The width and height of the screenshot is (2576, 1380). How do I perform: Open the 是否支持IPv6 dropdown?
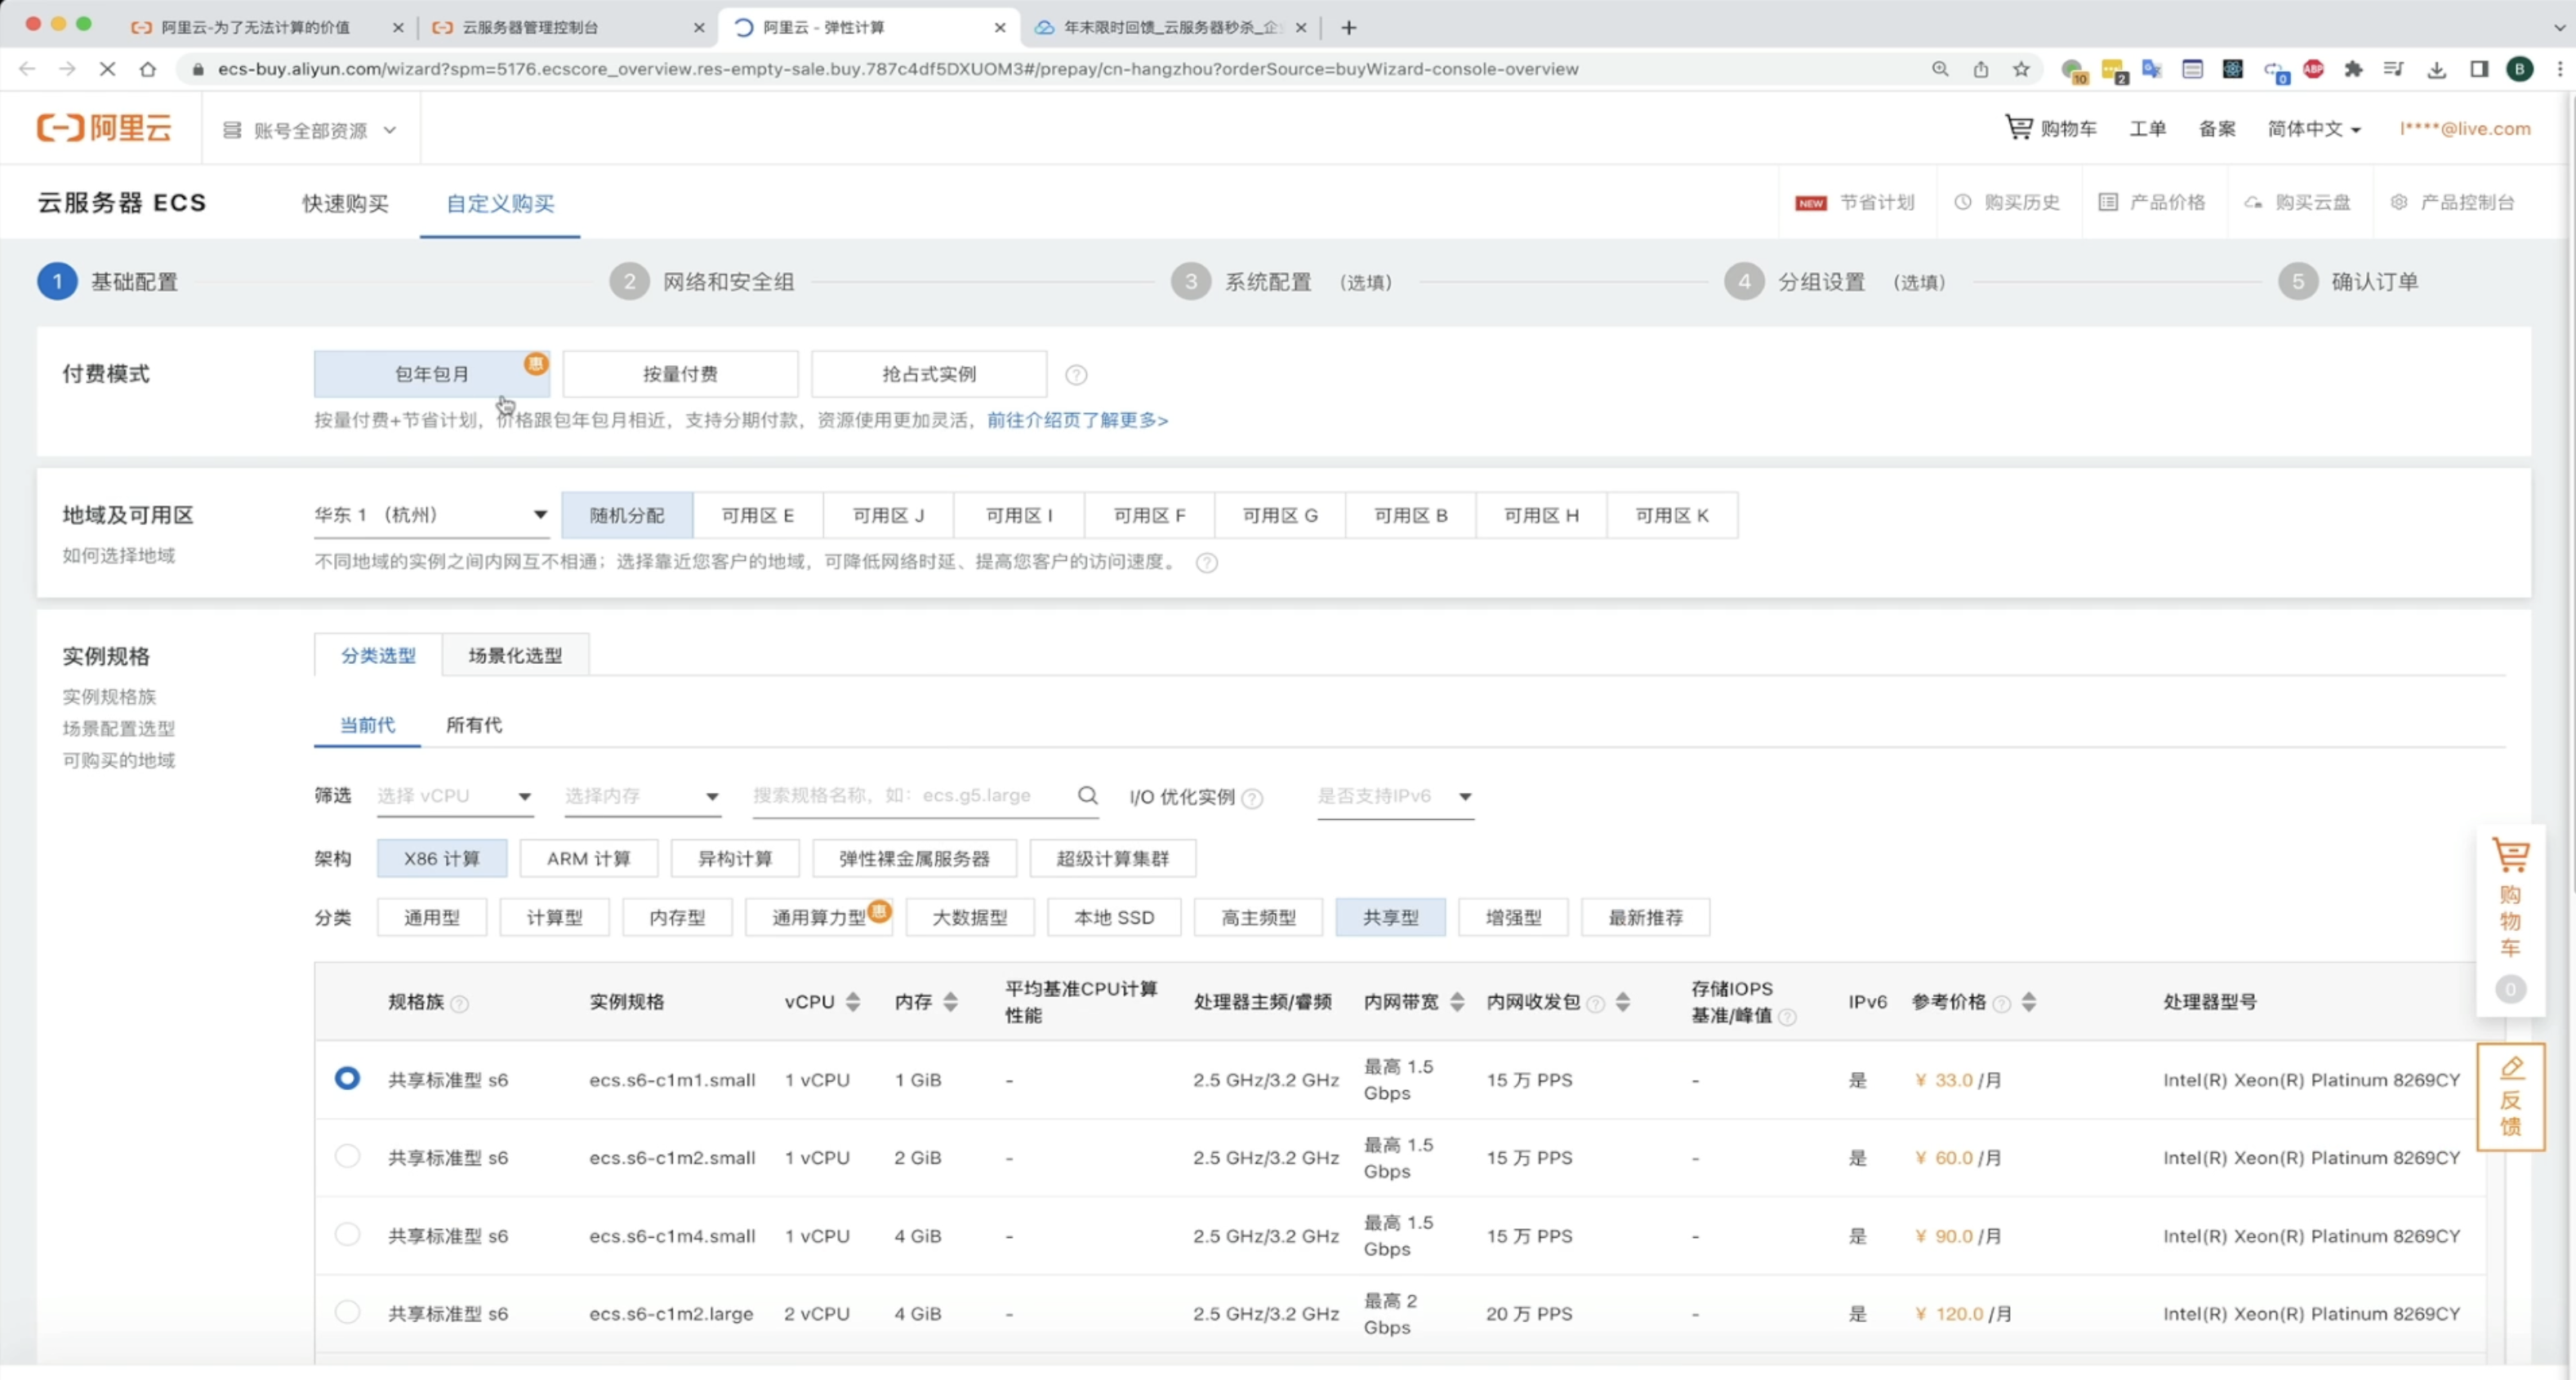[x=1394, y=796]
